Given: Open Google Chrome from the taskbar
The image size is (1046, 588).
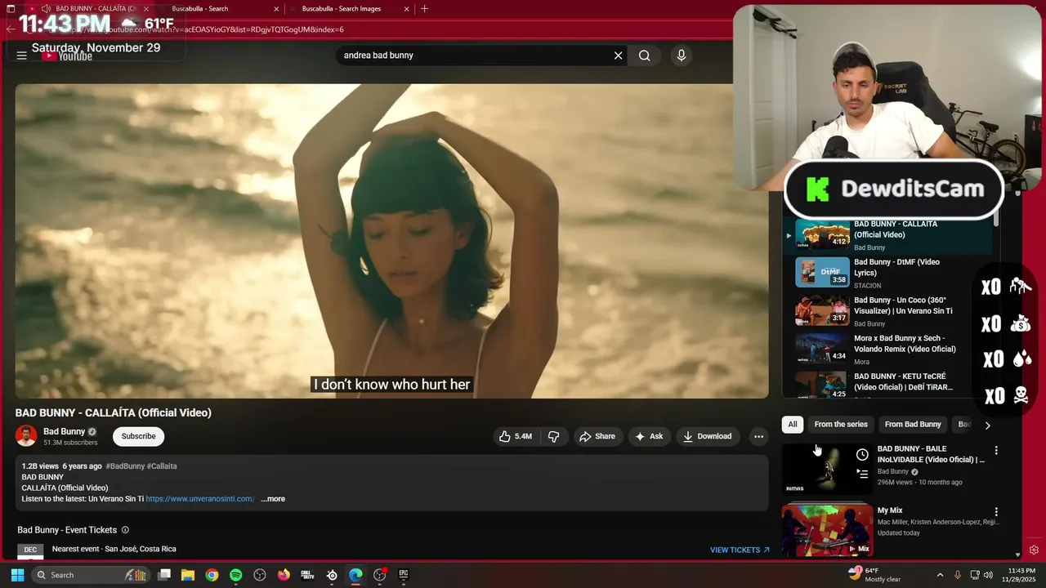Looking at the screenshot, I should coord(212,575).
